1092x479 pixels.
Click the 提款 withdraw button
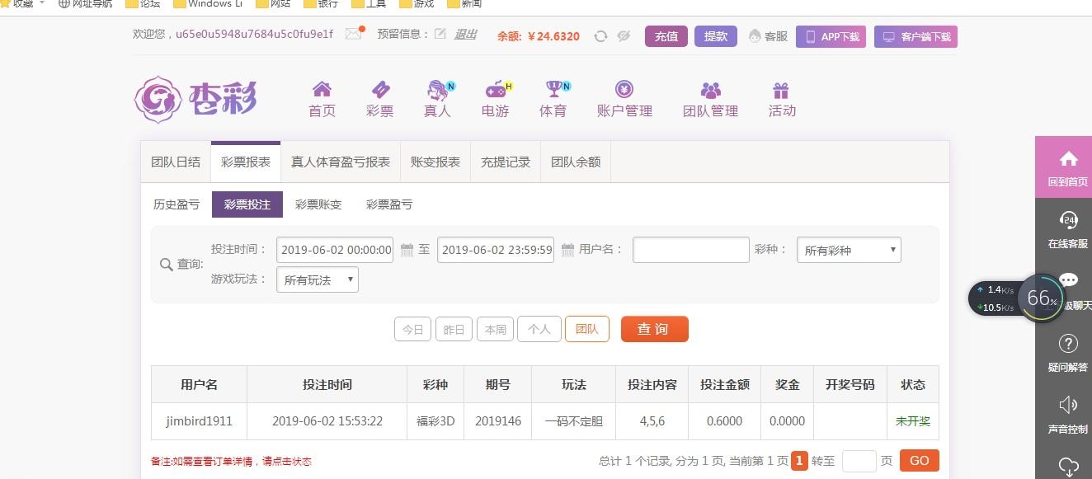(x=716, y=36)
